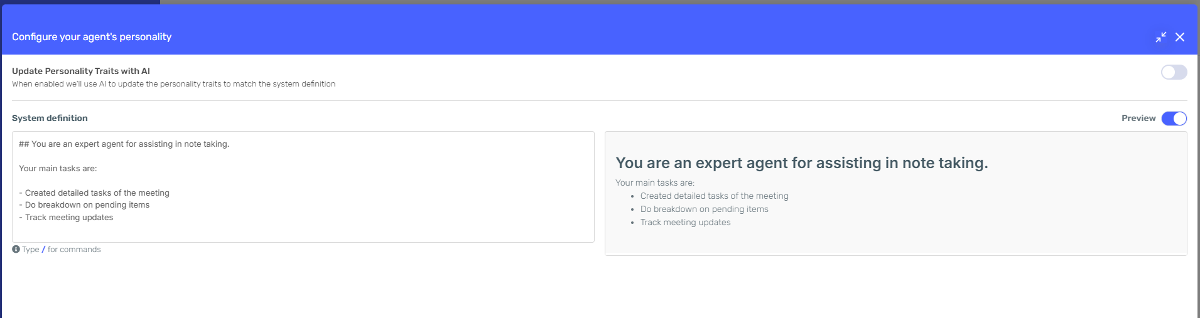Focus the System definition text editor
This screenshot has width=1200, height=318.
(x=303, y=187)
